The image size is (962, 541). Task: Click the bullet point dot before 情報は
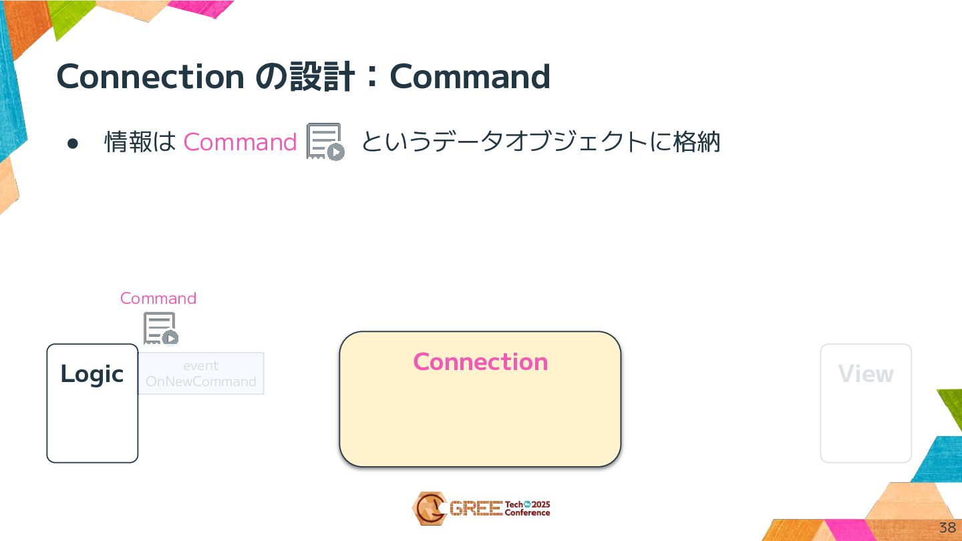coord(73,144)
